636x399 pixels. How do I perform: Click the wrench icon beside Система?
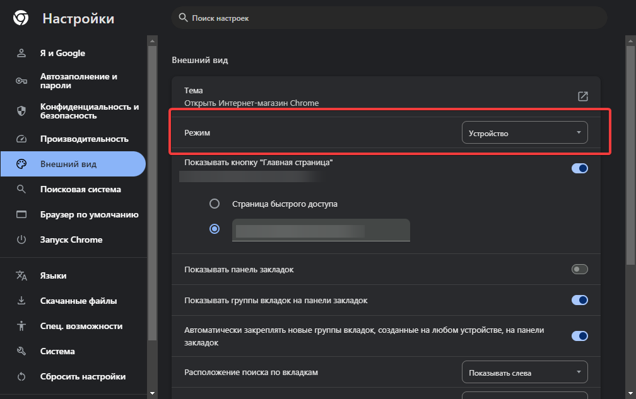21,351
